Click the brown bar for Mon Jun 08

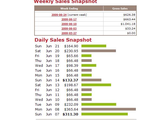pos(109,109)
